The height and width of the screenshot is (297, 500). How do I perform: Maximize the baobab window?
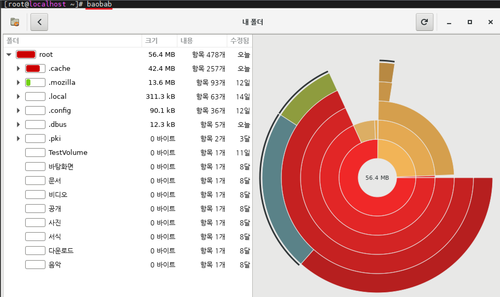point(470,22)
